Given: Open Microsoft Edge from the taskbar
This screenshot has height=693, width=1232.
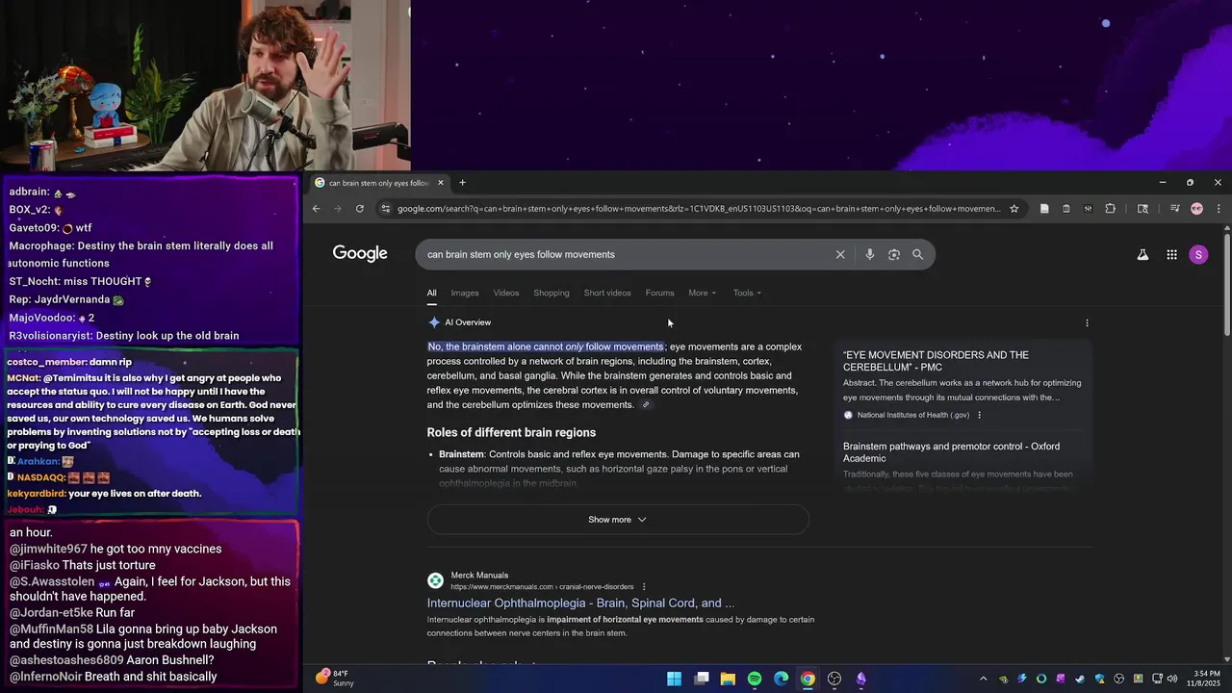Looking at the screenshot, I should click(781, 679).
